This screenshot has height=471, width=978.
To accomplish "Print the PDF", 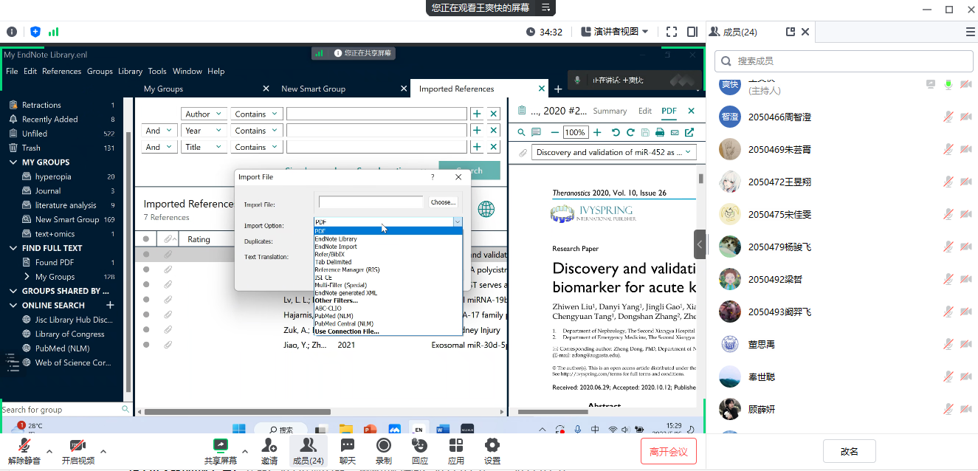I will (x=660, y=132).
